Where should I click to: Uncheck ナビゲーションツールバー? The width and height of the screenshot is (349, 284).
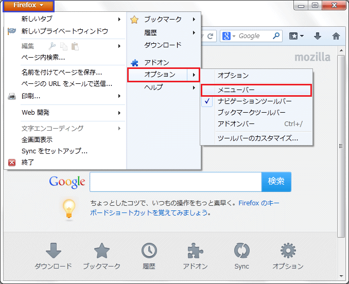tap(256, 101)
